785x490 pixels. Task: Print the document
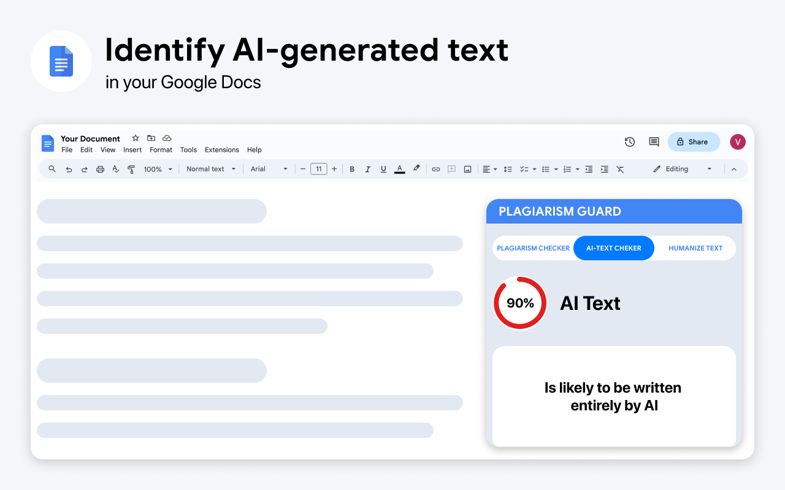(x=100, y=169)
